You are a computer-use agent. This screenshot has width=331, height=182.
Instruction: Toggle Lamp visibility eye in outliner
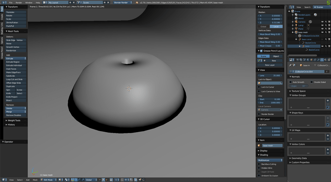pyautogui.click(x=322, y=25)
